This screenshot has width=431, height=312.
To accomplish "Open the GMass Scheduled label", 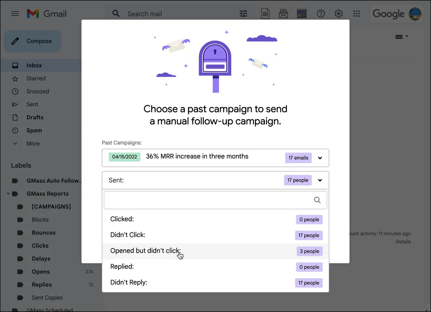I will click(50, 310).
